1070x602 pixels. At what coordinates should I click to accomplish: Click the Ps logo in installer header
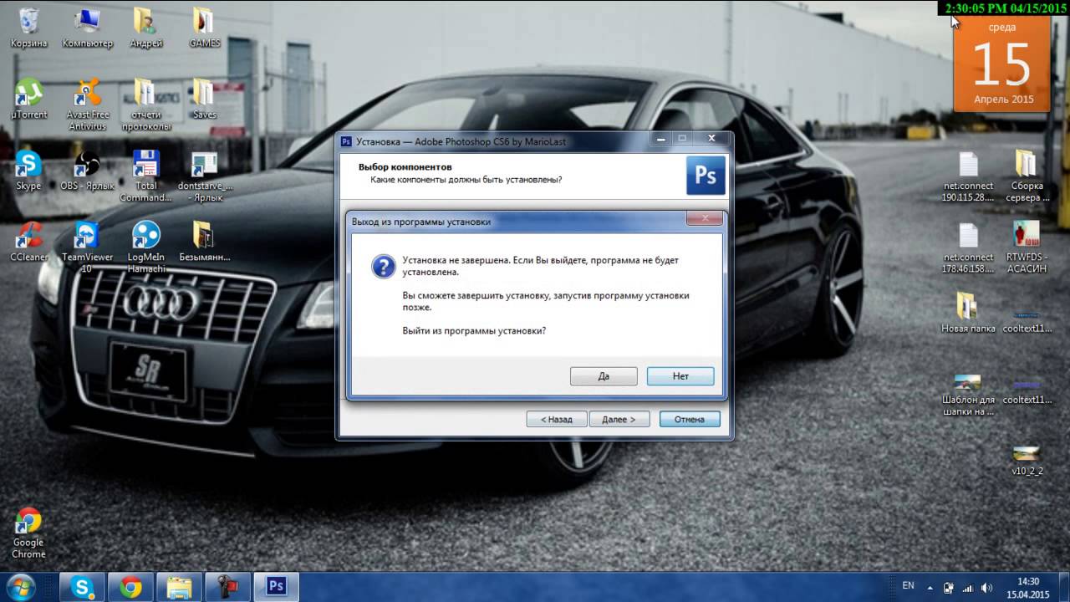(706, 175)
